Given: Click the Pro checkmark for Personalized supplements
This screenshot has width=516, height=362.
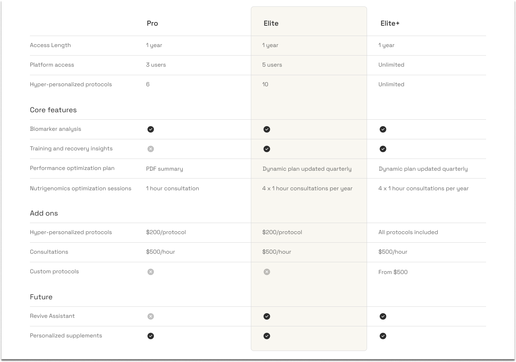Looking at the screenshot, I should click(151, 336).
